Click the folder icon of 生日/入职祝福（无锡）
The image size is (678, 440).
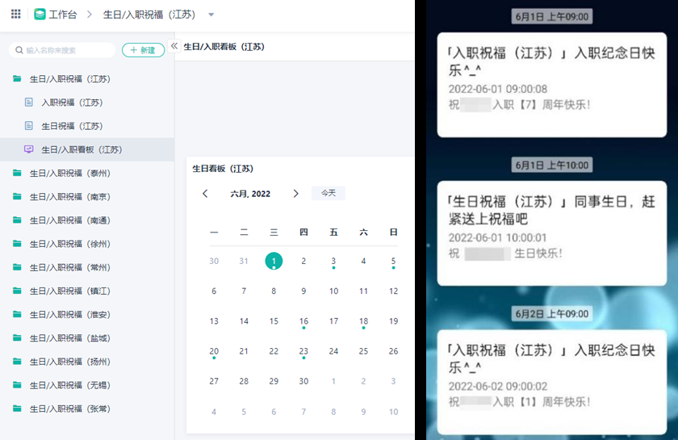click(x=17, y=385)
